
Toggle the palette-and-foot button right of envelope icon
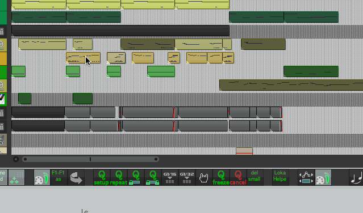323,177
